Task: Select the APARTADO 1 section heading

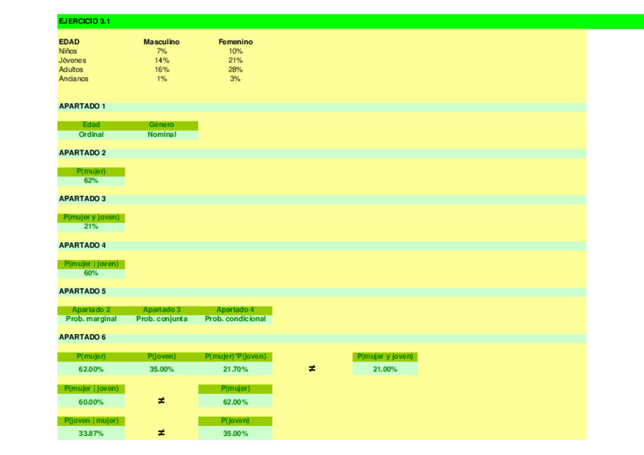Action: click(82, 106)
